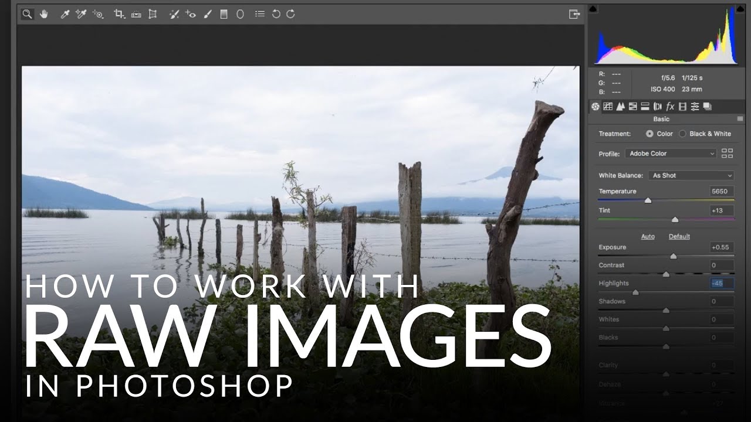
Task: Switch to the Effects fx tab
Action: [x=670, y=107]
